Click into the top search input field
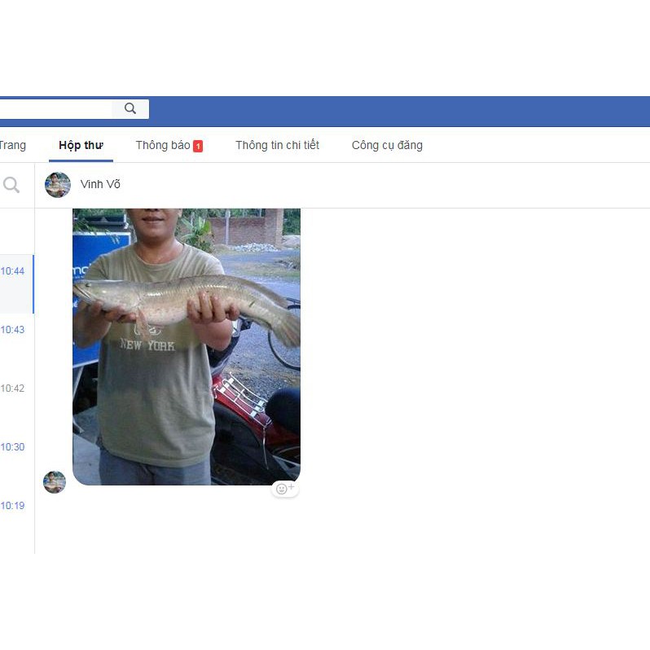 pyautogui.click(x=55, y=108)
